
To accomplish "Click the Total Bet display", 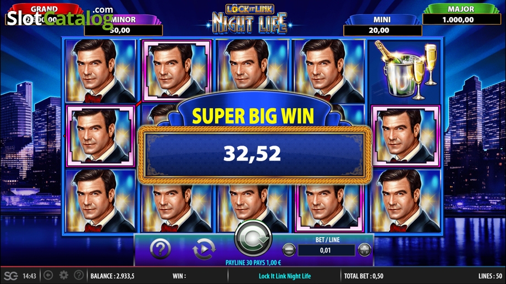I will pyautogui.click(x=364, y=276).
